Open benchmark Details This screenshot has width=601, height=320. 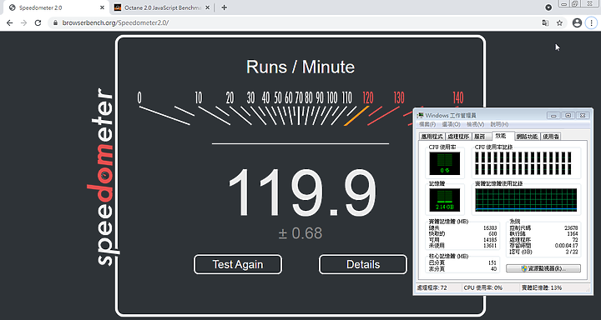tap(363, 264)
